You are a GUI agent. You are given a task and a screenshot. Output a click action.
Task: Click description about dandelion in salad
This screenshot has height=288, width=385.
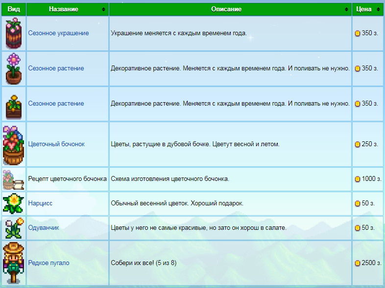click(199, 228)
